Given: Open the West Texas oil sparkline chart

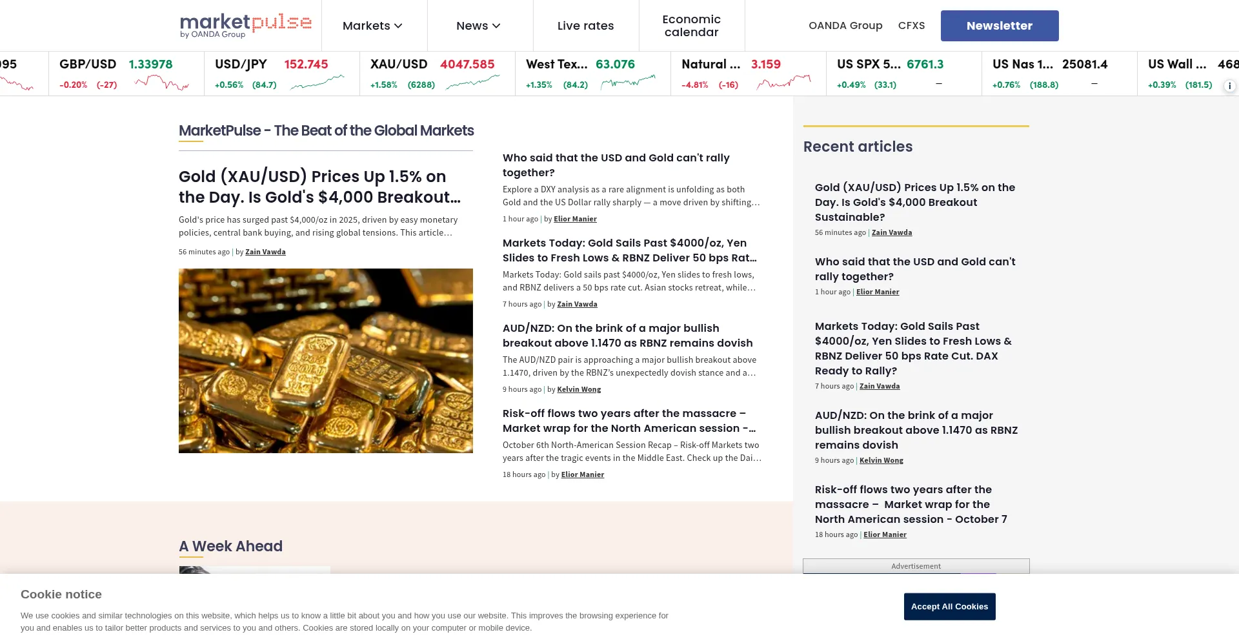Looking at the screenshot, I should click(628, 83).
